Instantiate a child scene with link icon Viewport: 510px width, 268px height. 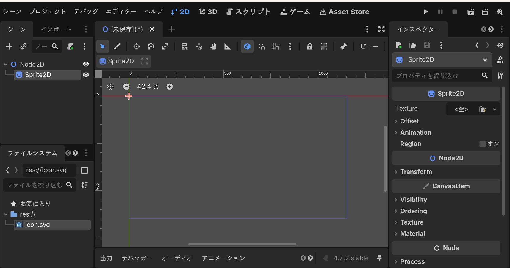(24, 46)
